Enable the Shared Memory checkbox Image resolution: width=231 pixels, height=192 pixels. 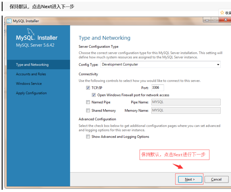[88, 110]
